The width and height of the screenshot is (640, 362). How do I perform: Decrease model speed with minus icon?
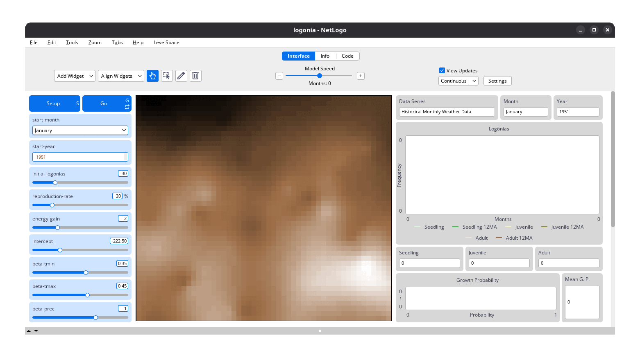279,76
